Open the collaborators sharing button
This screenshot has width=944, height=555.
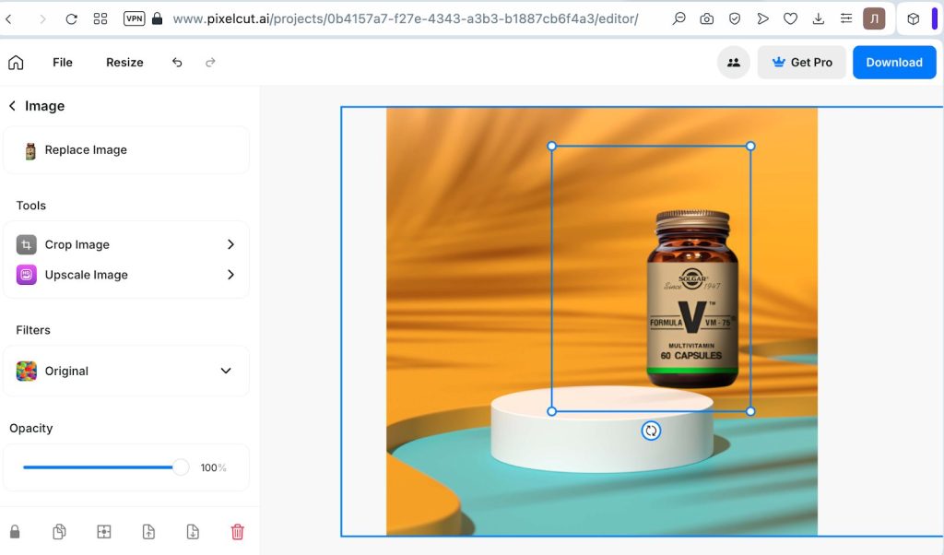pos(733,62)
